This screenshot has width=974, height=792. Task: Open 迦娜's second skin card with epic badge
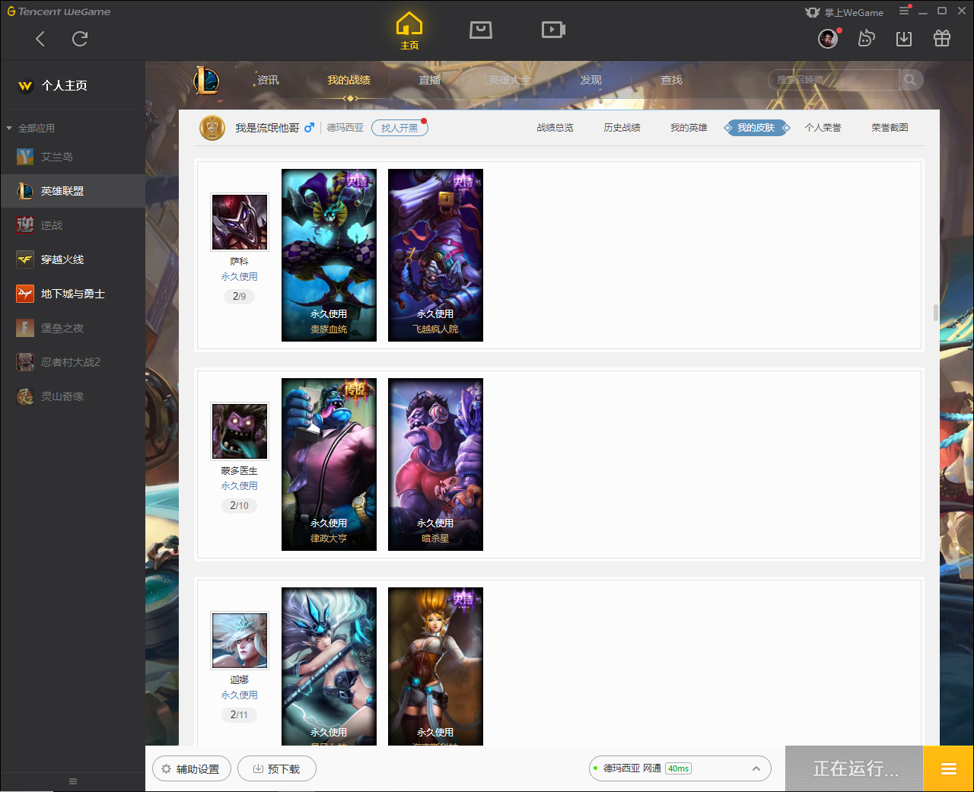tap(435, 666)
